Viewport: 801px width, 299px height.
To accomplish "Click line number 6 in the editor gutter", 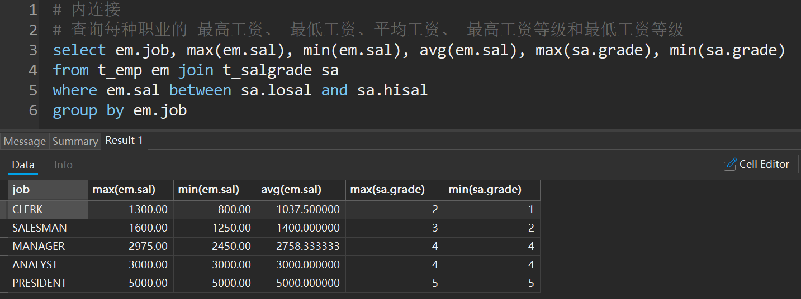I will point(33,110).
